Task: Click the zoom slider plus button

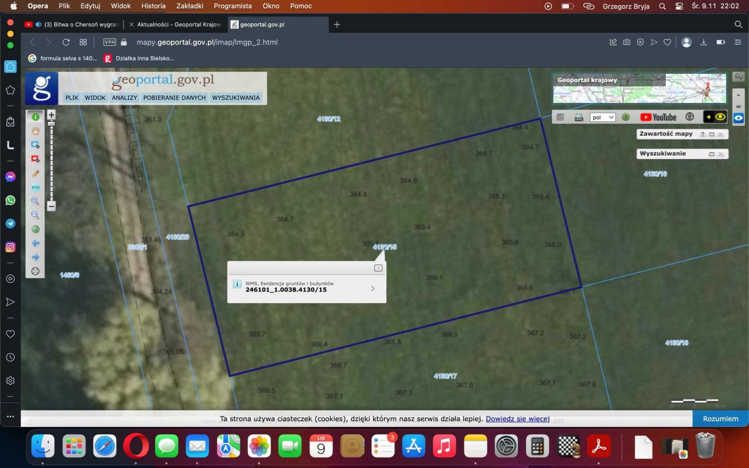Action: [51, 115]
